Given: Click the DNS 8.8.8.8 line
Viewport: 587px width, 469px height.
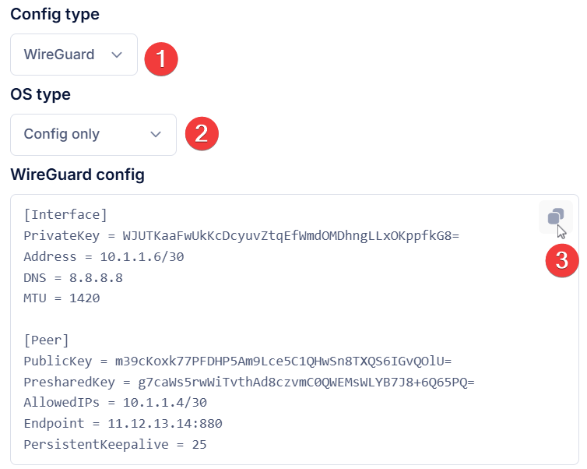Looking at the screenshot, I should pos(73,278).
